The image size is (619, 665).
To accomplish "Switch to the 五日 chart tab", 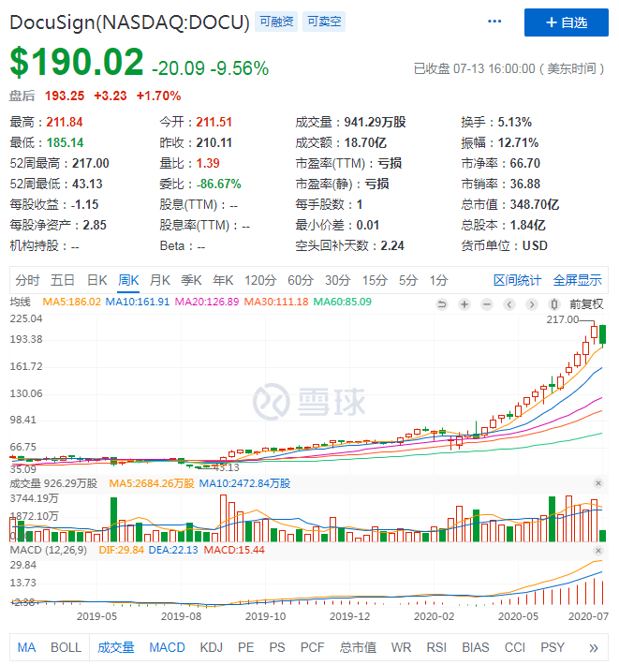I will pos(63,280).
